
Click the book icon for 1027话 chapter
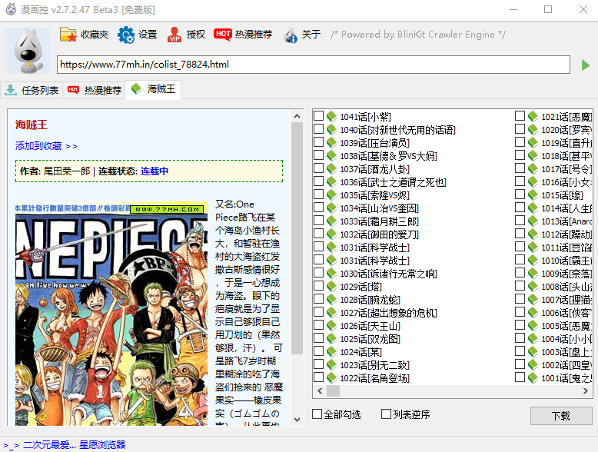(x=331, y=312)
